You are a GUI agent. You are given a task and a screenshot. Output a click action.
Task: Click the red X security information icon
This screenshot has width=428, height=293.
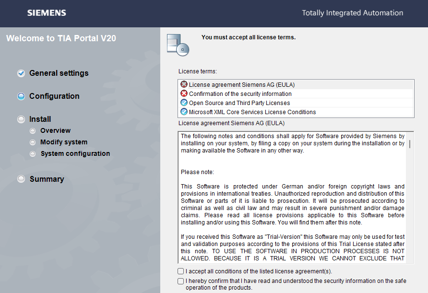tap(184, 94)
